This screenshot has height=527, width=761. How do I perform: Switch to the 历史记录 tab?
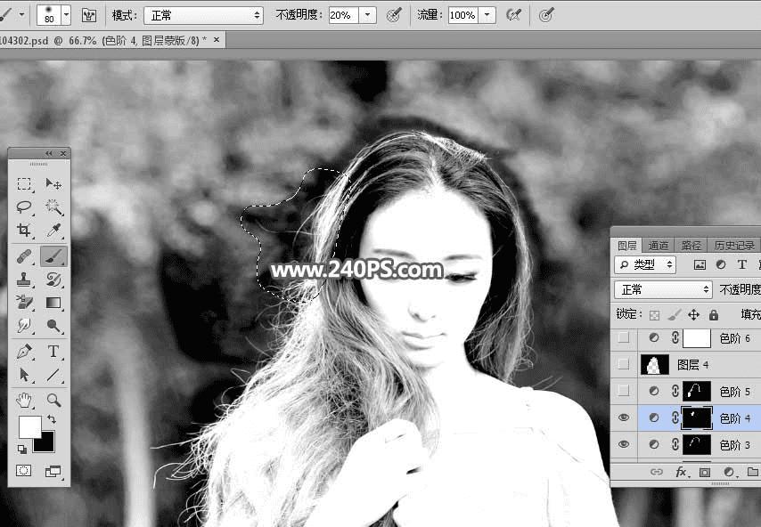coord(734,246)
